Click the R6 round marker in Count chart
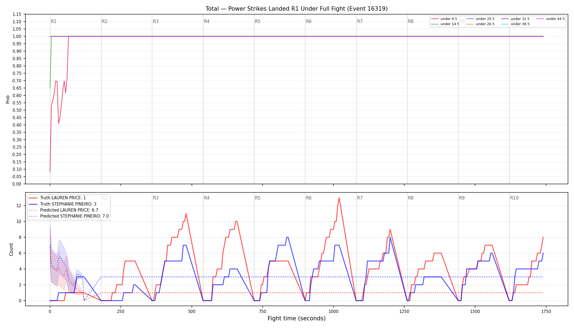Screen dimensions: 574x328 (x=309, y=198)
